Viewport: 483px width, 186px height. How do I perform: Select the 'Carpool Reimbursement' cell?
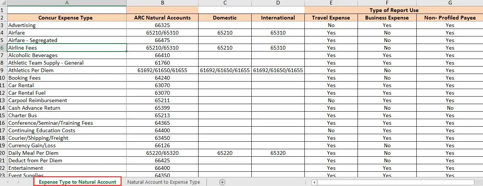[67, 100]
